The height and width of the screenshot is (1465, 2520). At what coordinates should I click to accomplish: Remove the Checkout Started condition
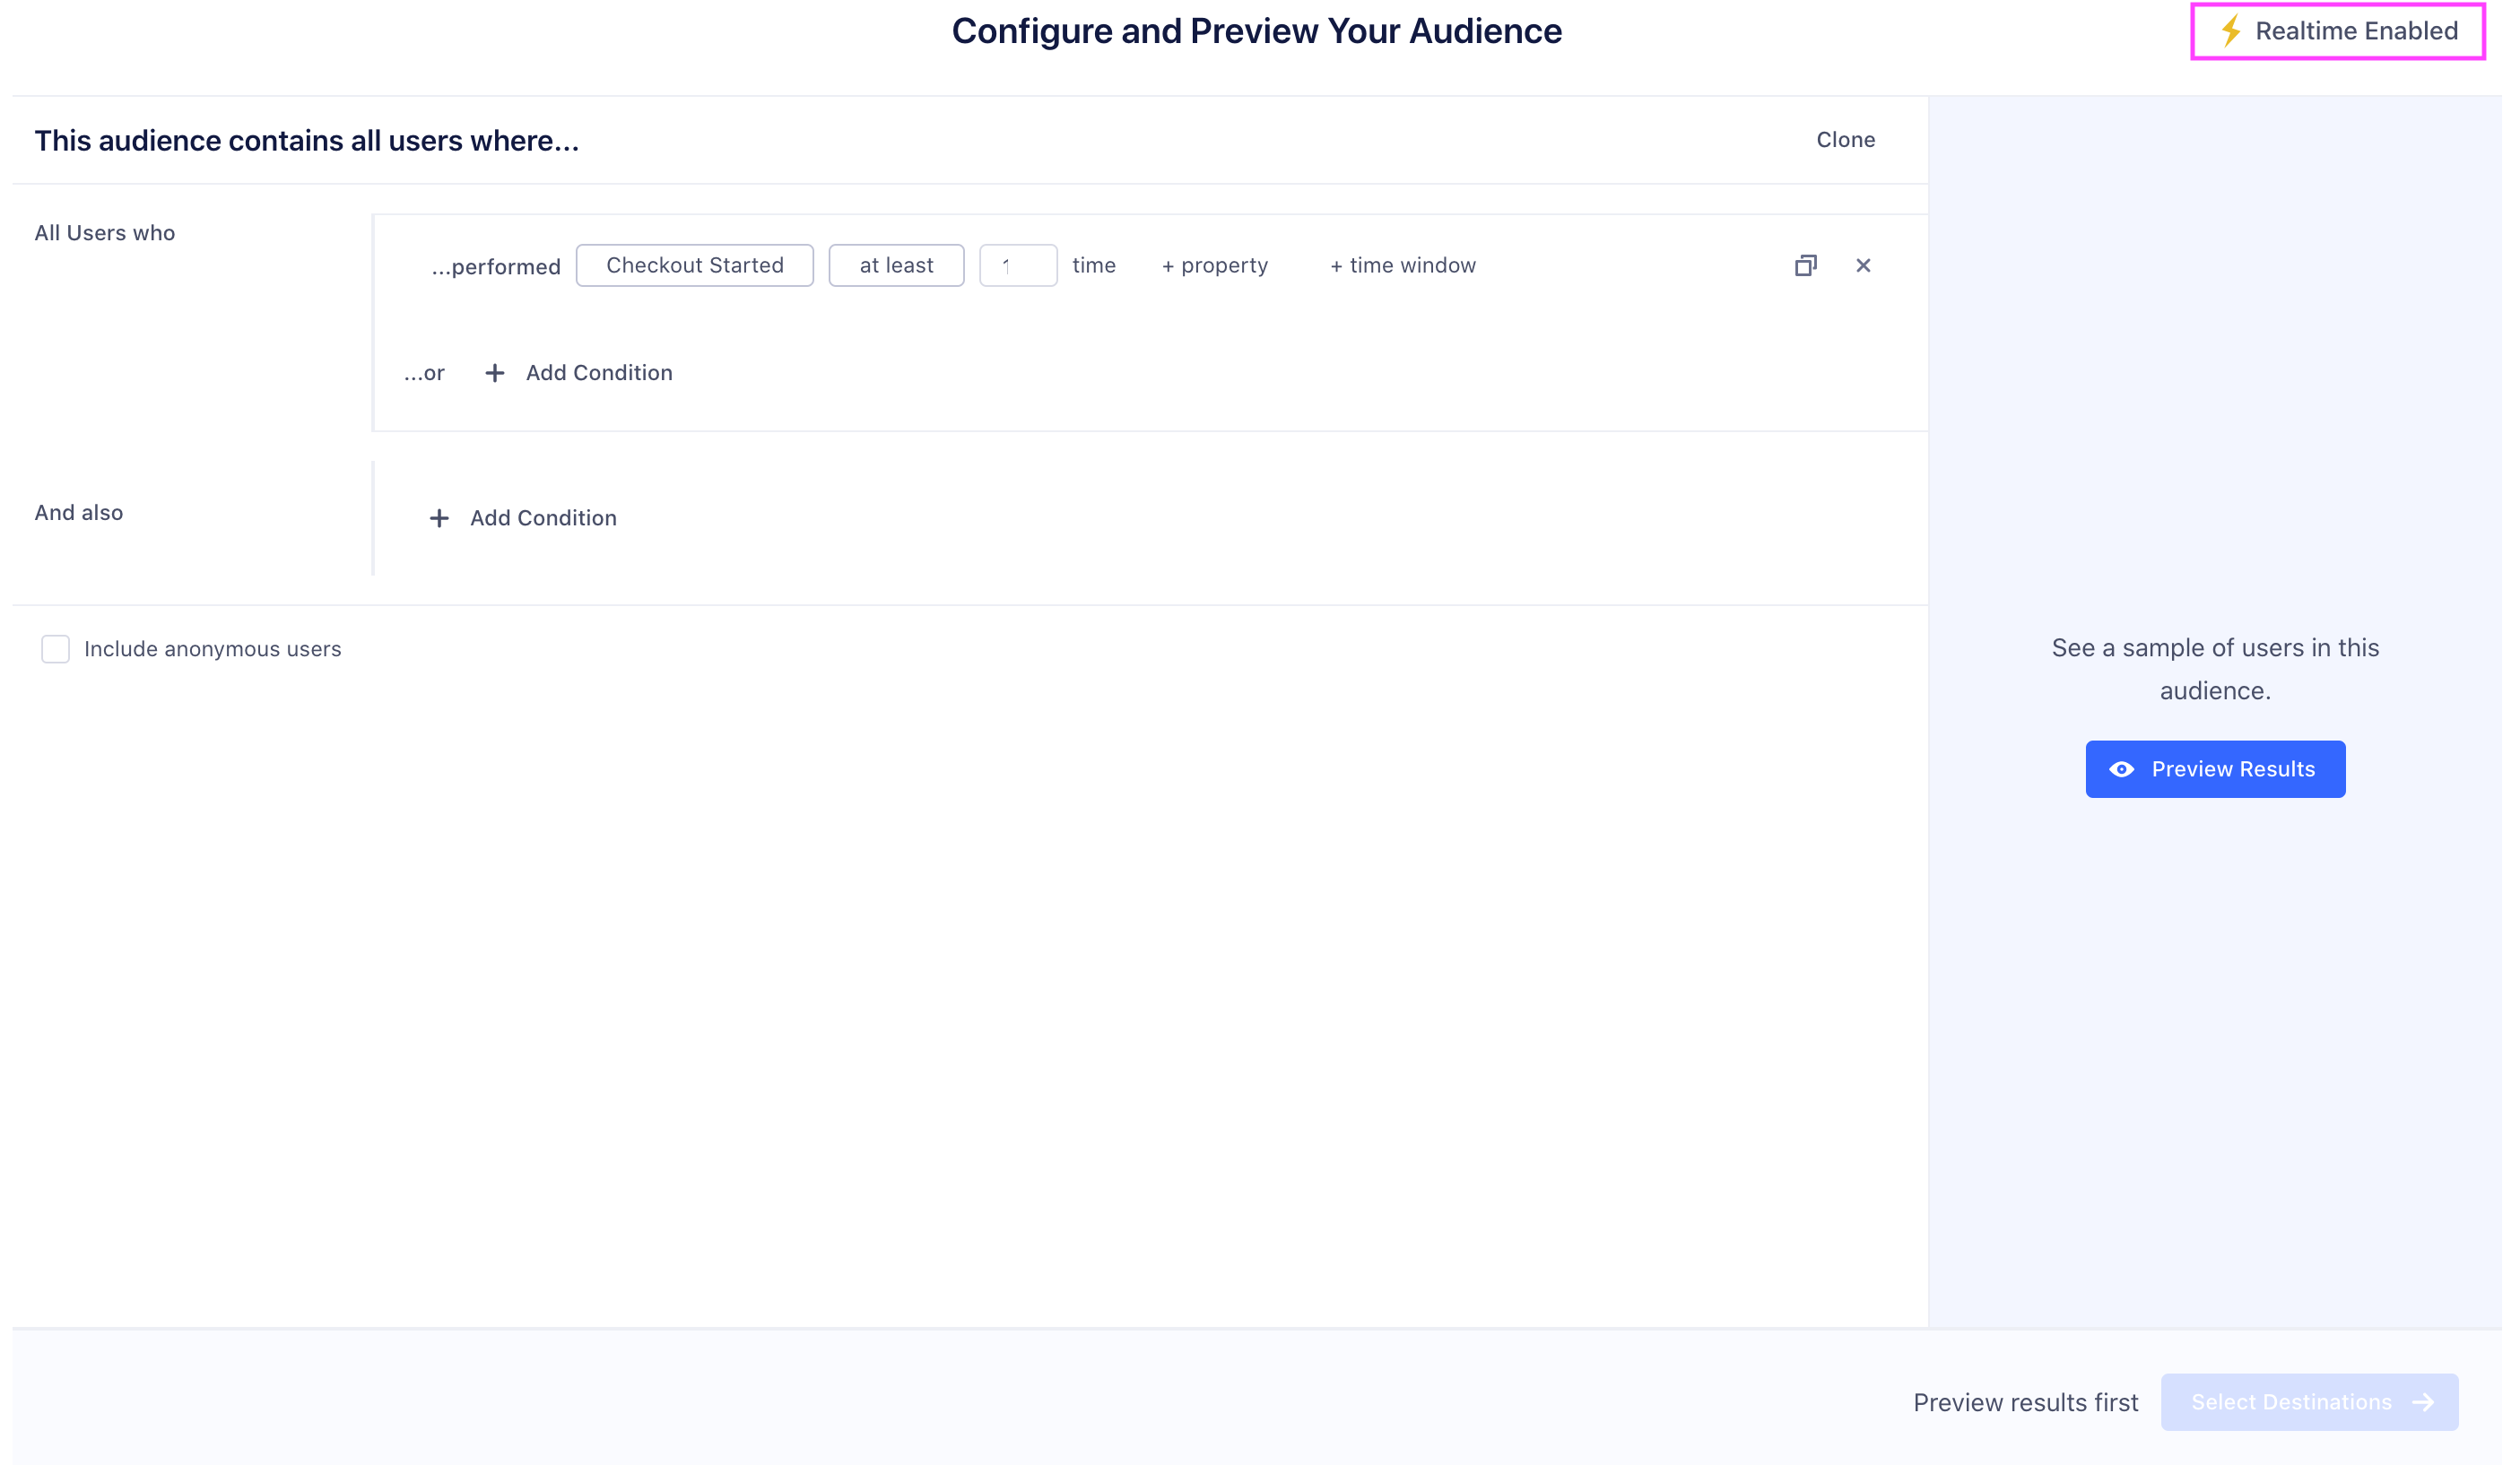(1863, 266)
